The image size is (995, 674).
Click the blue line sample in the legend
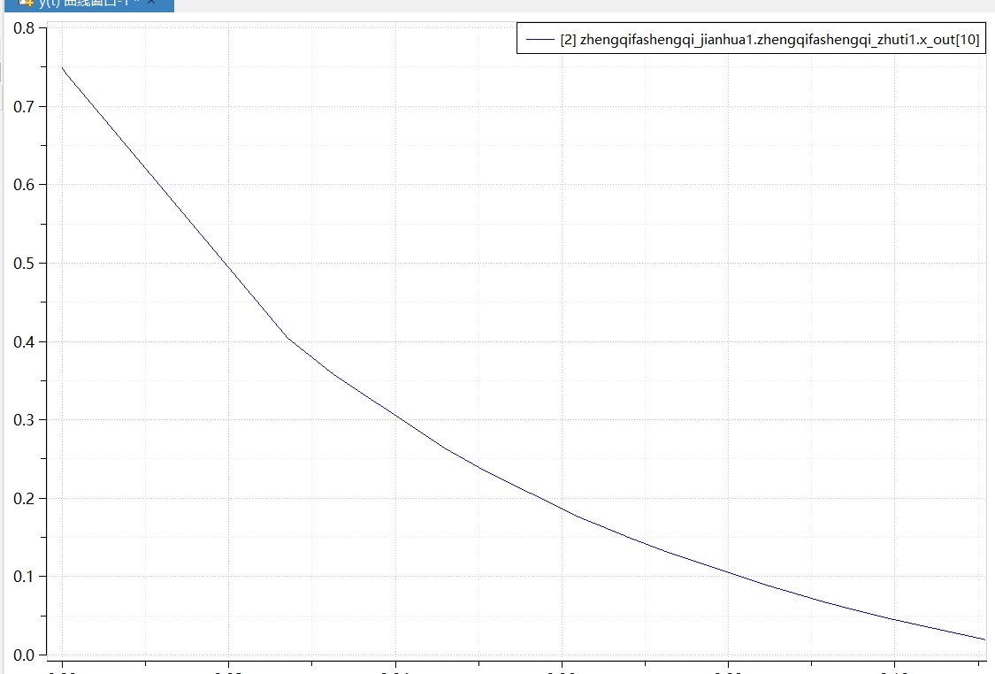coord(540,39)
